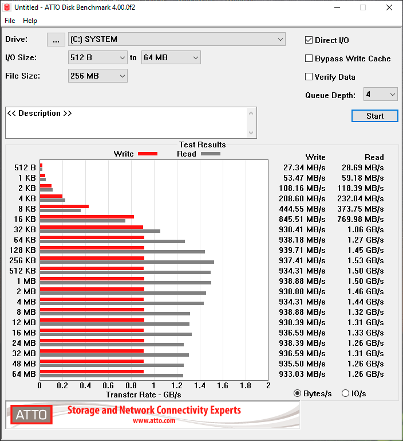Click the 256 KB row label

click(22, 260)
